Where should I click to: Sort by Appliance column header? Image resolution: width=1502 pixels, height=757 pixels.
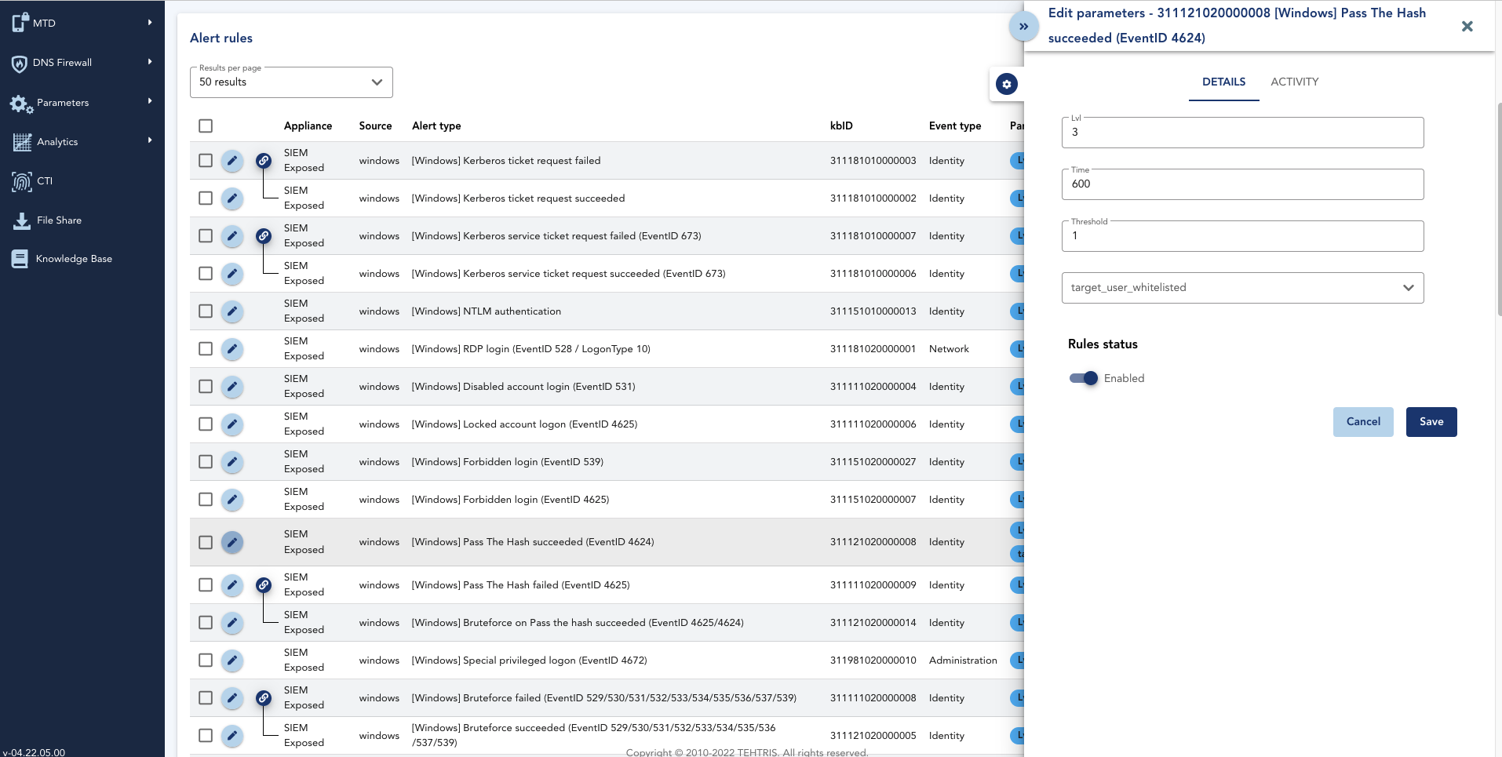(x=308, y=126)
